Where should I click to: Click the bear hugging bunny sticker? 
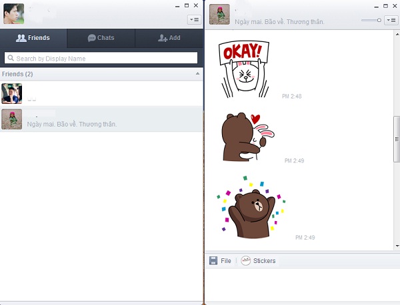tap(248, 137)
